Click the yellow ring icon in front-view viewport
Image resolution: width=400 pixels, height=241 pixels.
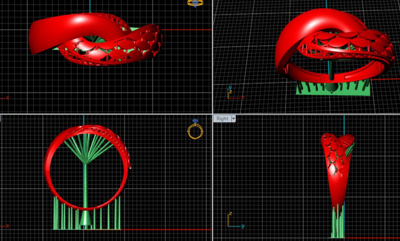(195, 129)
